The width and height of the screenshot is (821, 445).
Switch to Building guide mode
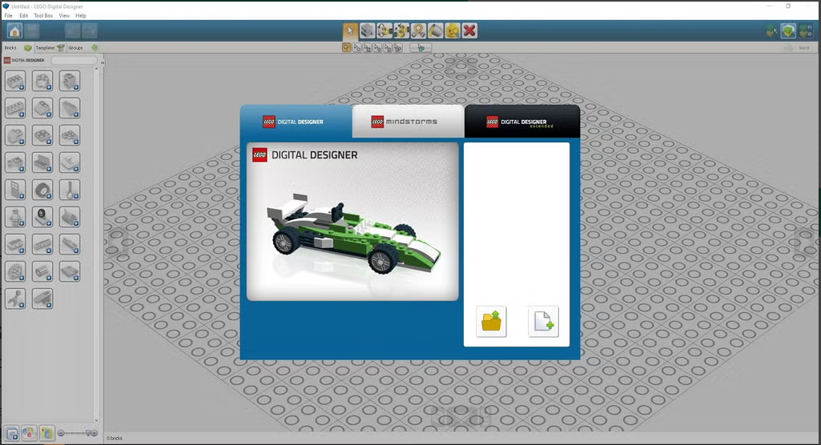[x=806, y=31]
